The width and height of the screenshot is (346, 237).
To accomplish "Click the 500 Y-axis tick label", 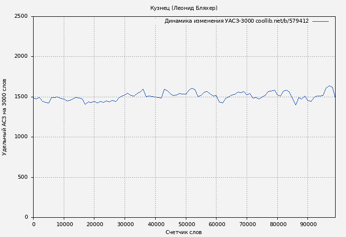I will (23, 177).
